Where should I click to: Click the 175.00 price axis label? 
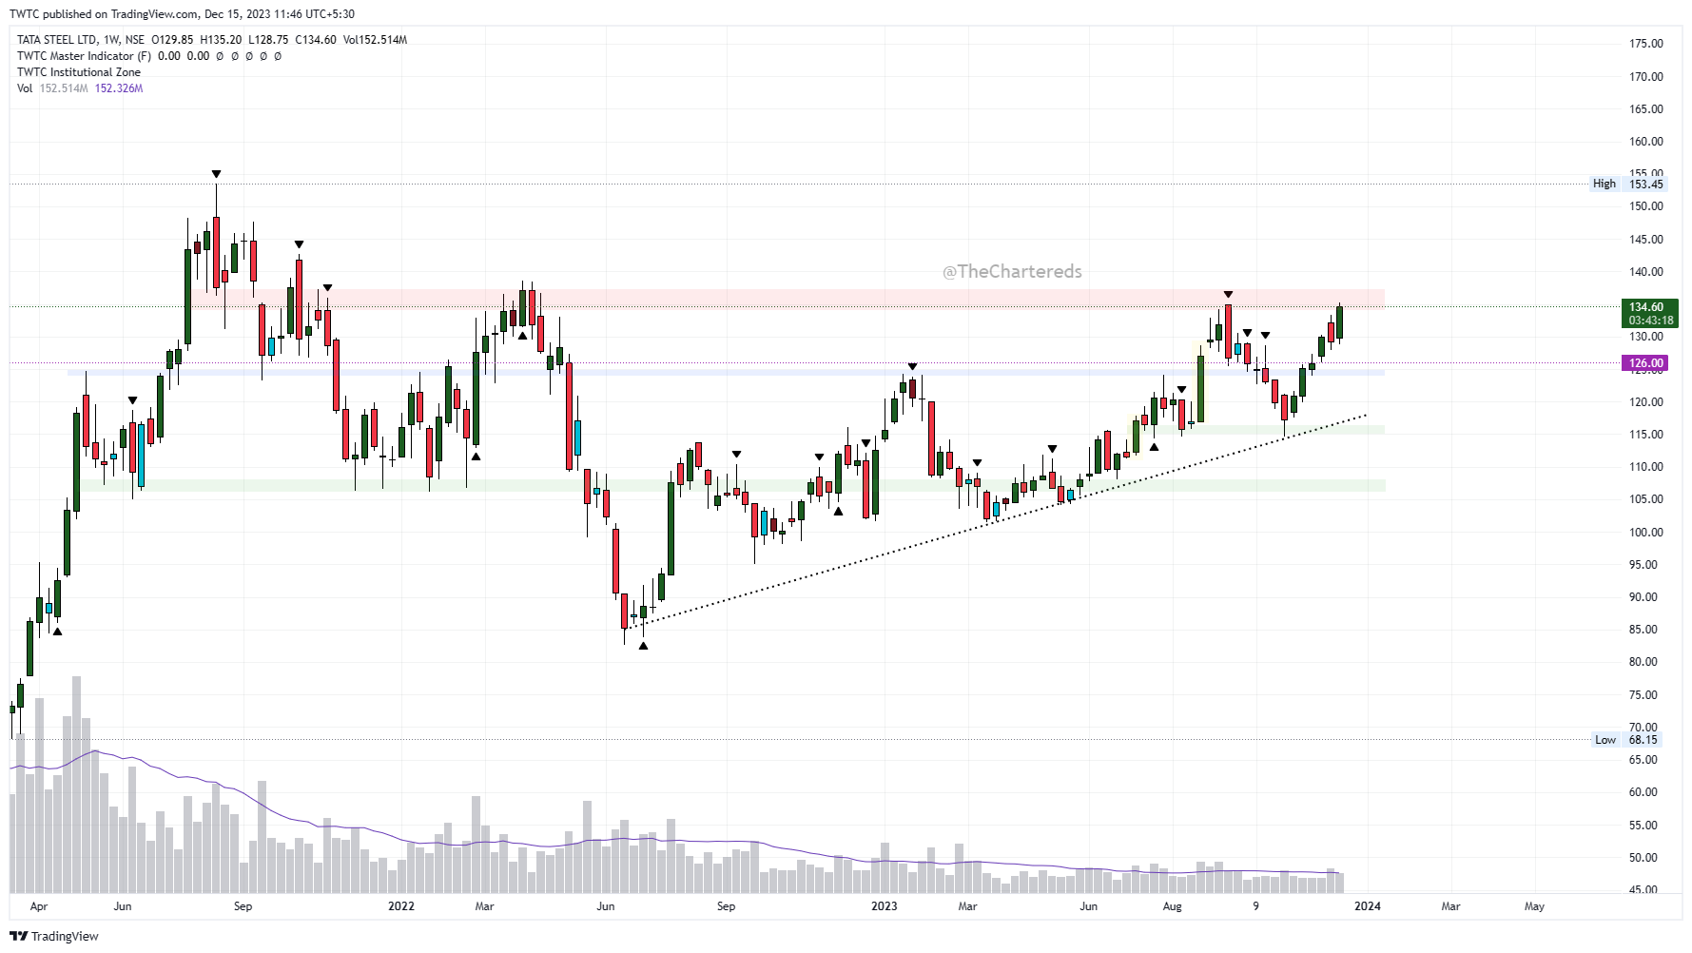click(x=1646, y=44)
